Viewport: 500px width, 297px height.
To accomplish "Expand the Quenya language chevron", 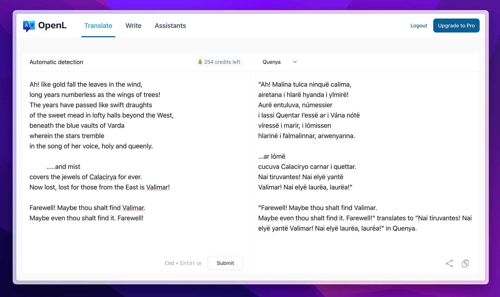I will click(295, 62).
